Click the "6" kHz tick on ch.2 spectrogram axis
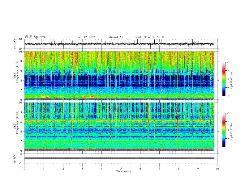This screenshot has width=245, height=189. [22, 122]
